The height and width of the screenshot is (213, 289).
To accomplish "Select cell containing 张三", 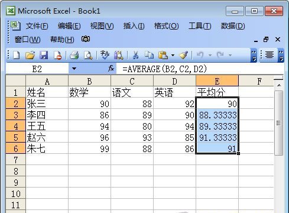I will click(x=47, y=104).
